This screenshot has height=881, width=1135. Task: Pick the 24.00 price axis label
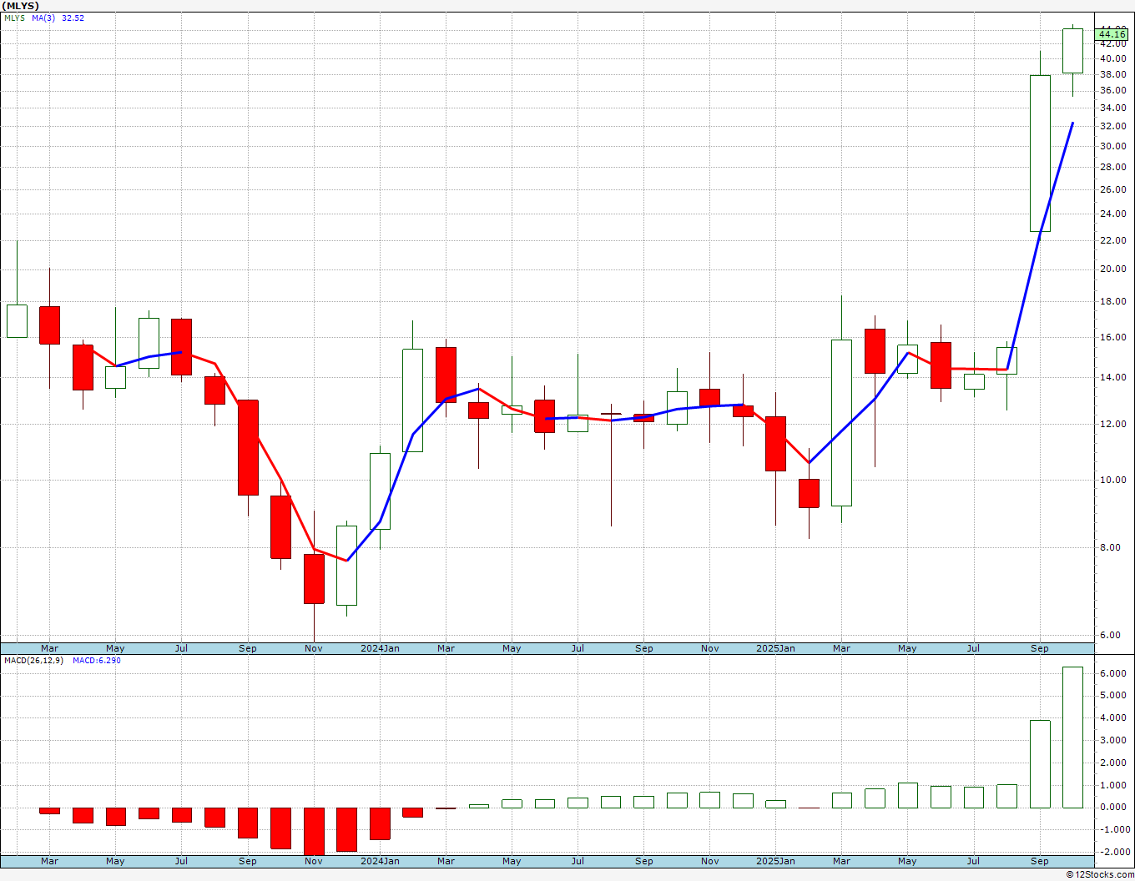pos(1112,214)
